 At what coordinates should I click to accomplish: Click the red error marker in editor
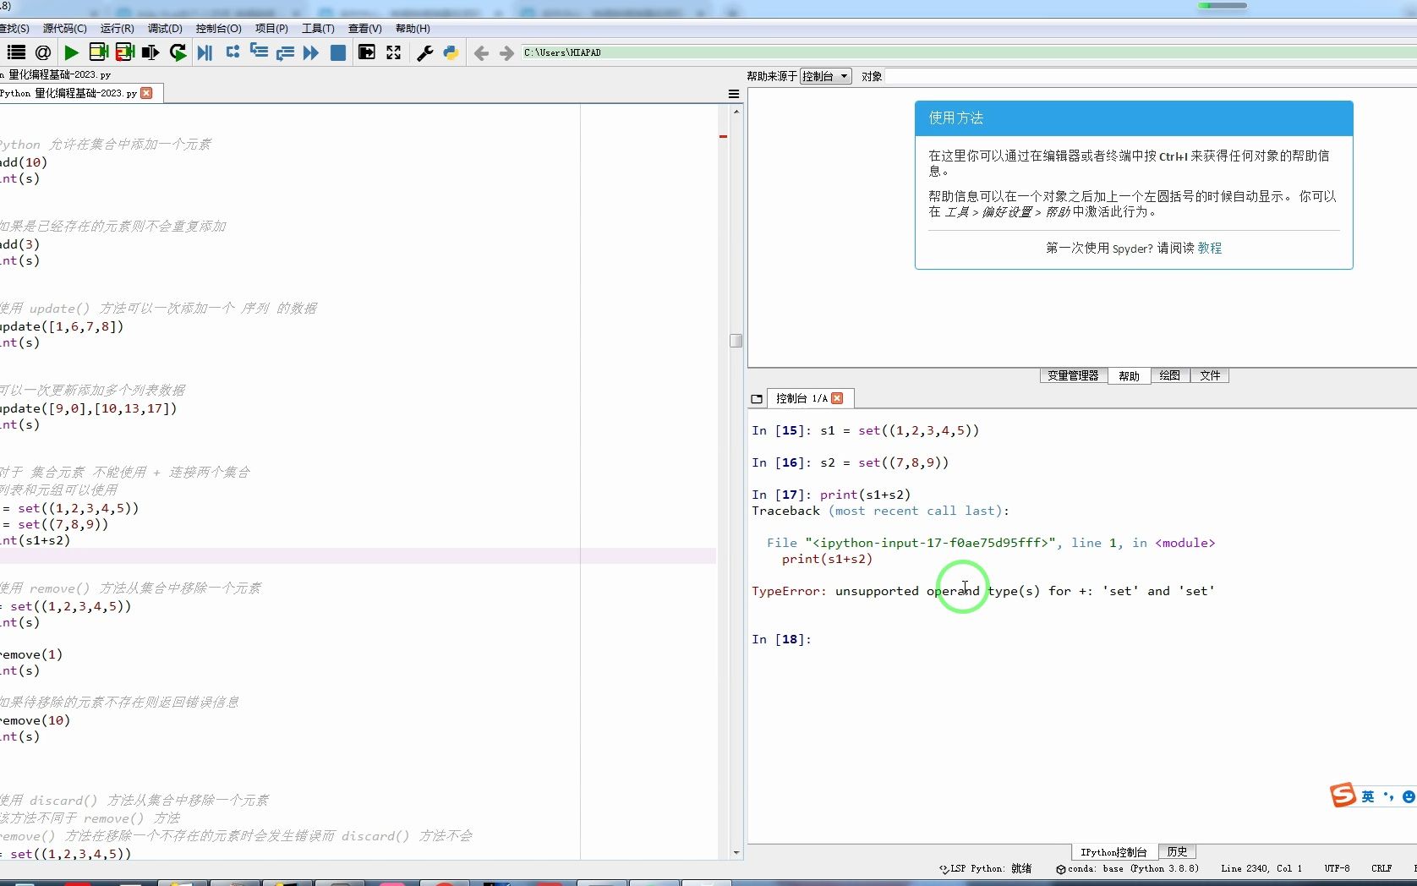[x=723, y=136]
